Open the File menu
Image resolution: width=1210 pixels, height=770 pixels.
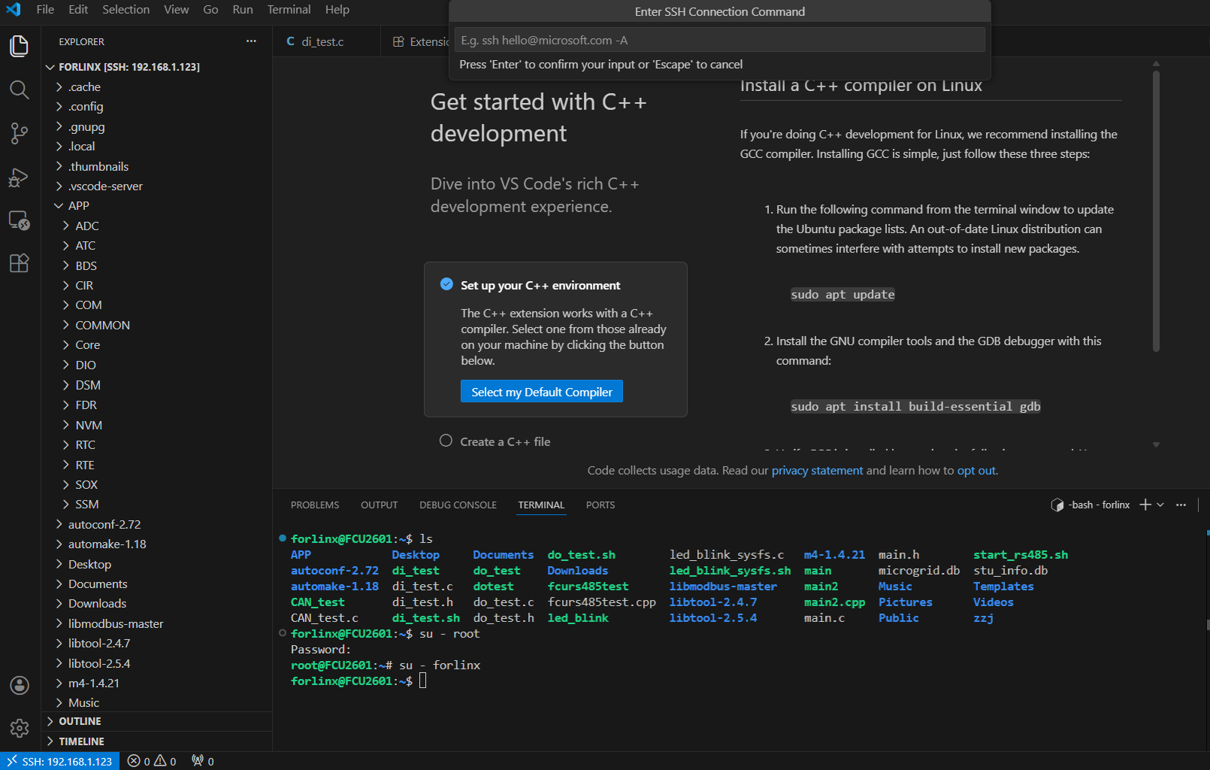[x=45, y=10]
